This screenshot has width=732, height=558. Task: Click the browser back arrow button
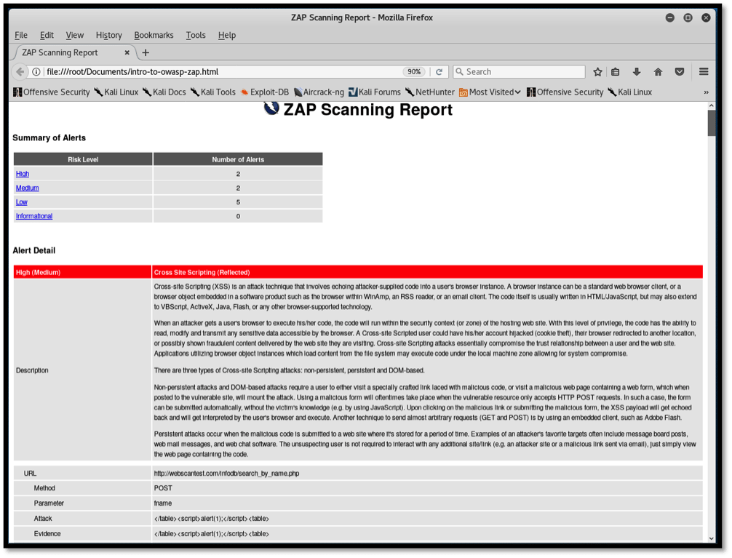pyautogui.click(x=20, y=72)
